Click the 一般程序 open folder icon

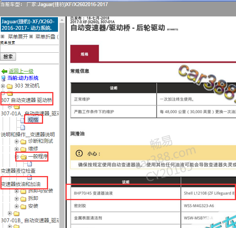click(24, 157)
